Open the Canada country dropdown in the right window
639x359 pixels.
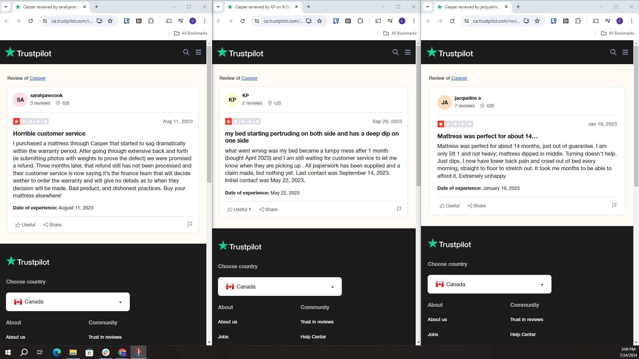pos(490,284)
